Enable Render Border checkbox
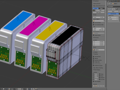 coord(93,35)
